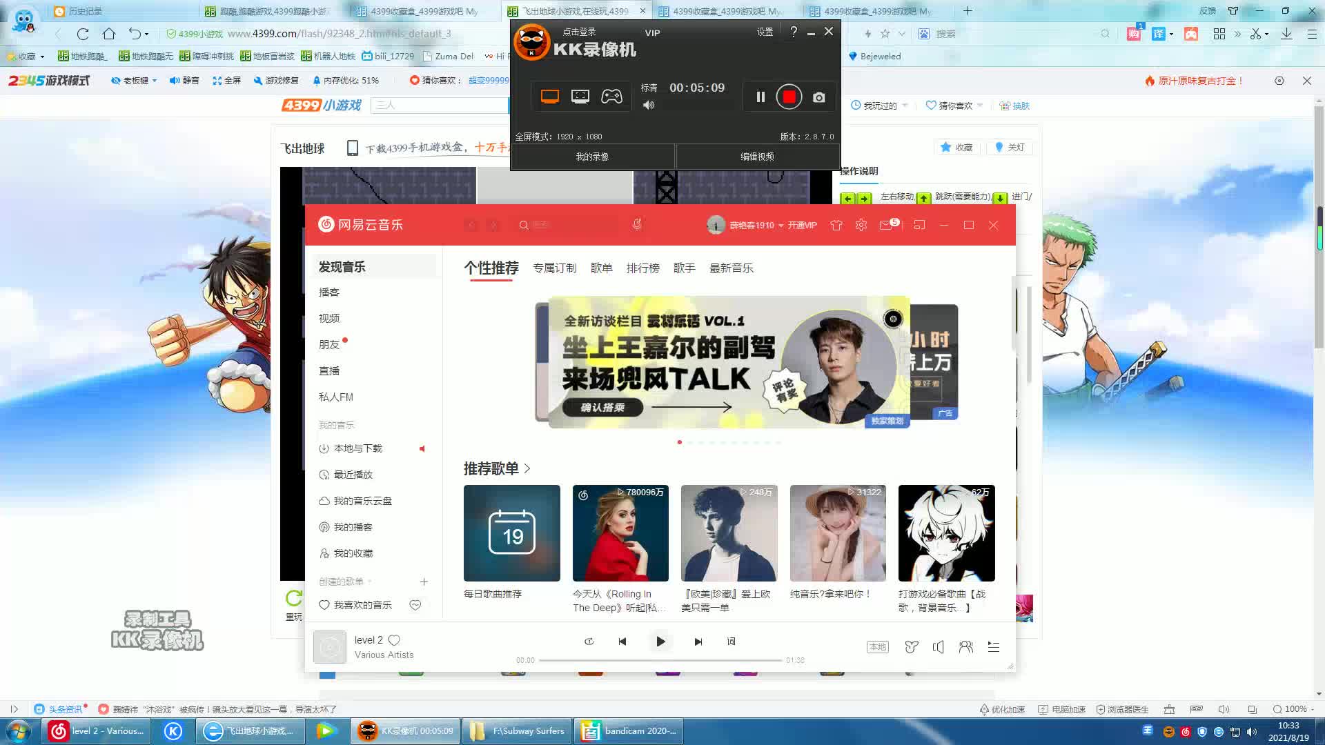The width and height of the screenshot is (1325, 745).
Task: Open sound effects icon in player bar
Action: pos(911,646)
